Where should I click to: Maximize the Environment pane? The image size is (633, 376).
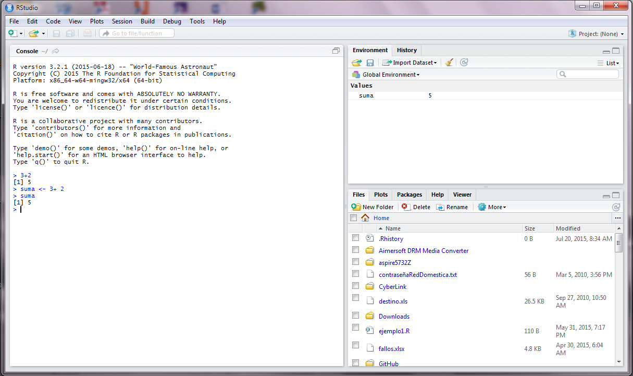616,51
